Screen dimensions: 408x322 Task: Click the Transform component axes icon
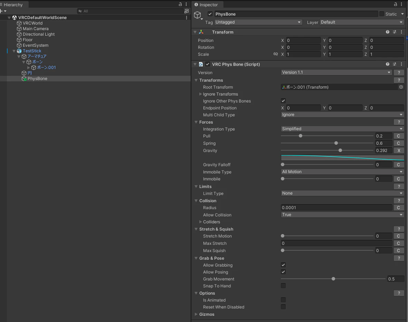point(201,32)
